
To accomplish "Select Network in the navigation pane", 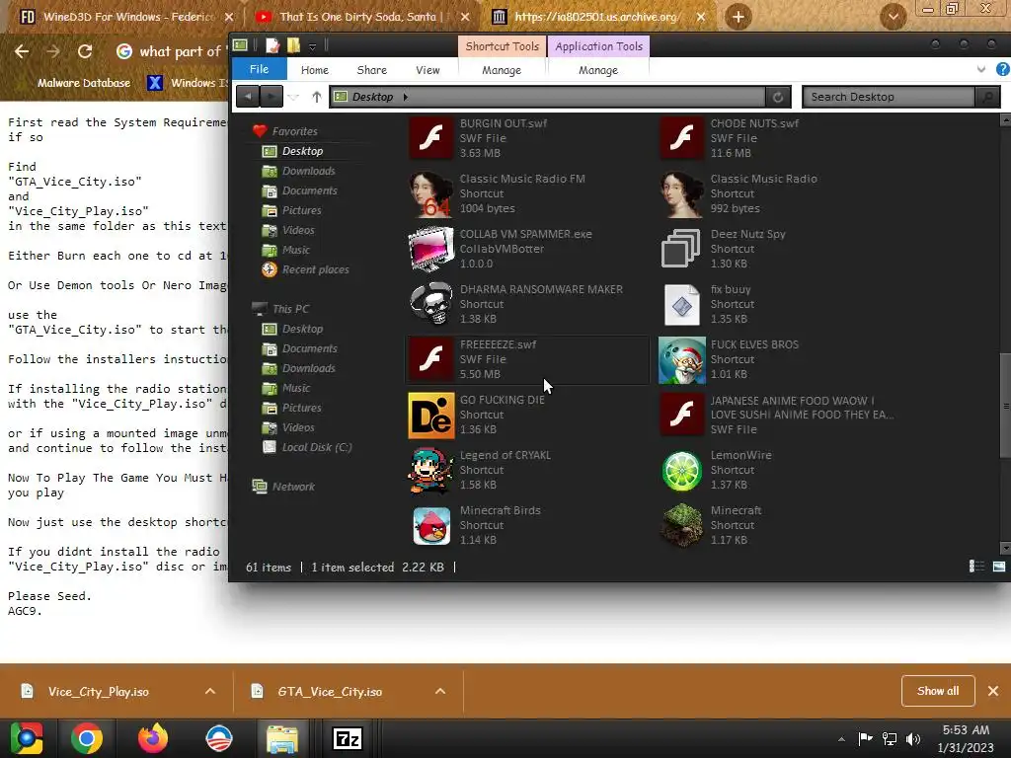I will click(x=283, y=486).
